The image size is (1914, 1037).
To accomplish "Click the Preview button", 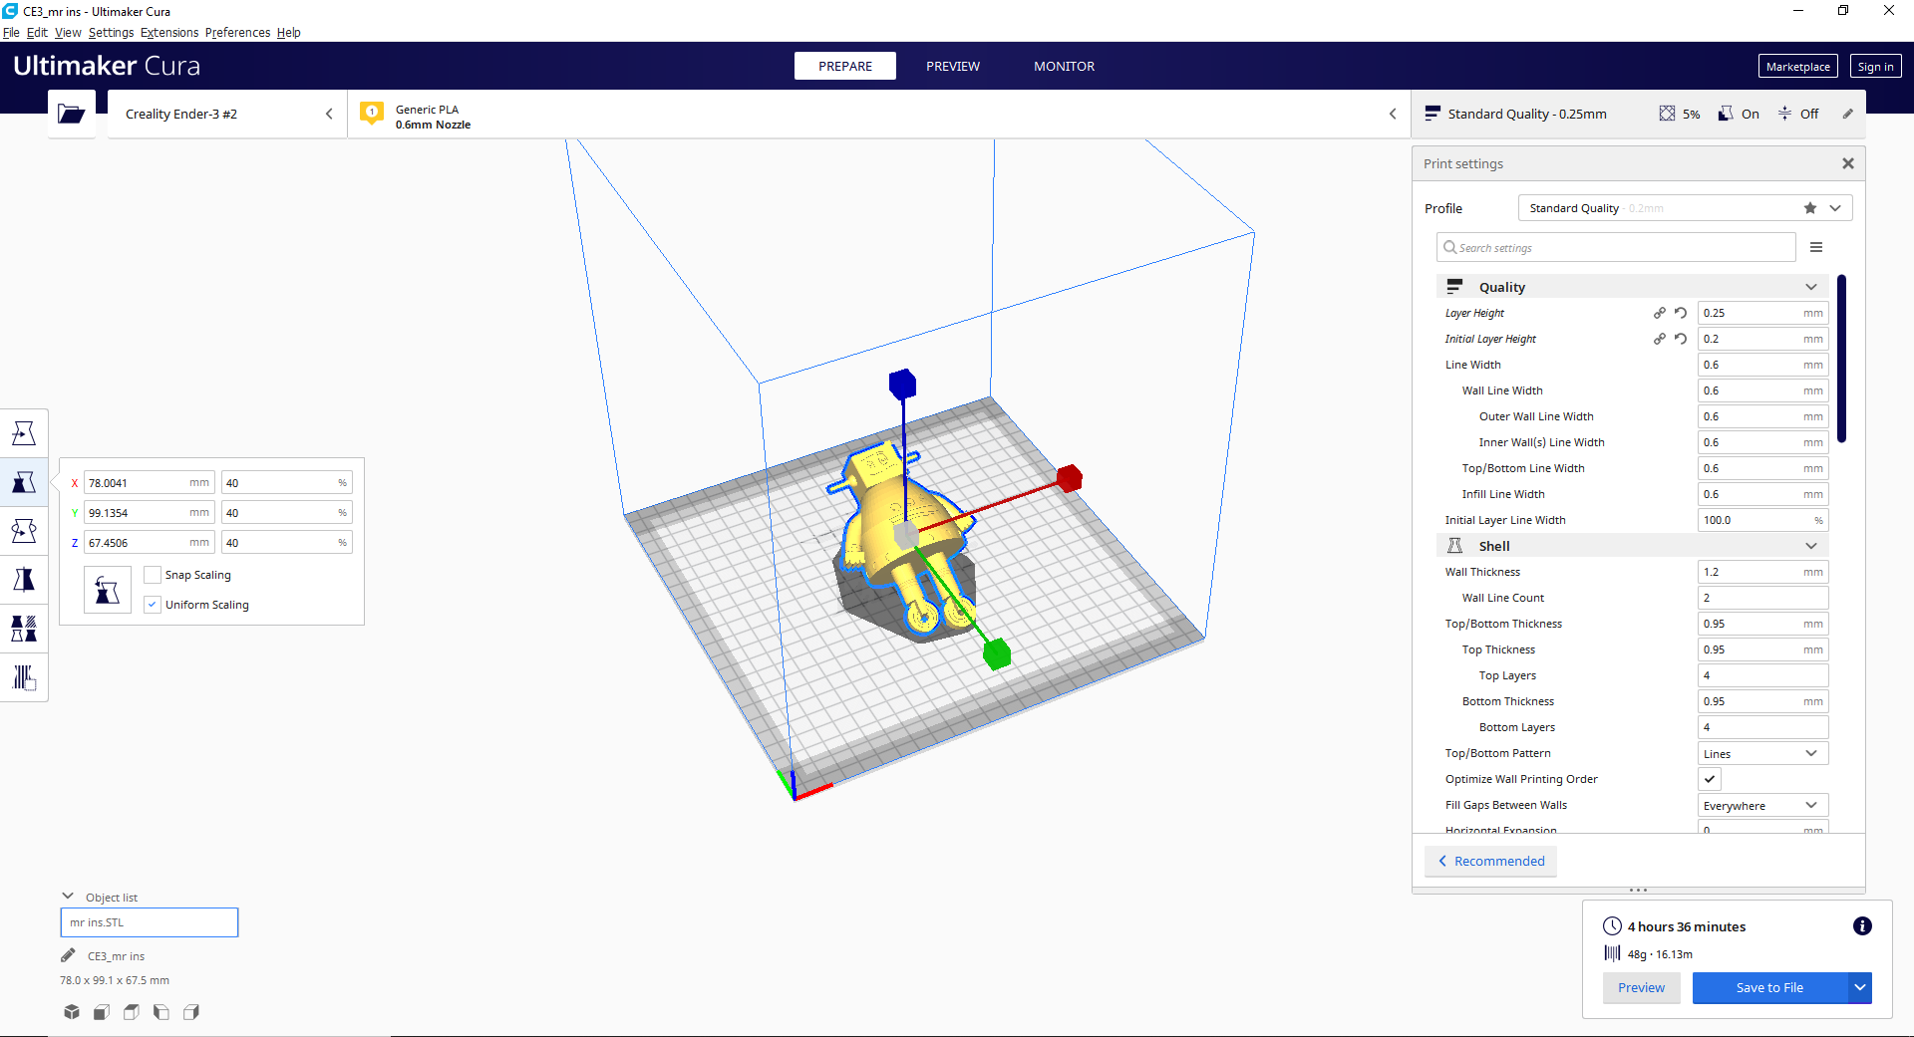I will tap(1641, 987).
